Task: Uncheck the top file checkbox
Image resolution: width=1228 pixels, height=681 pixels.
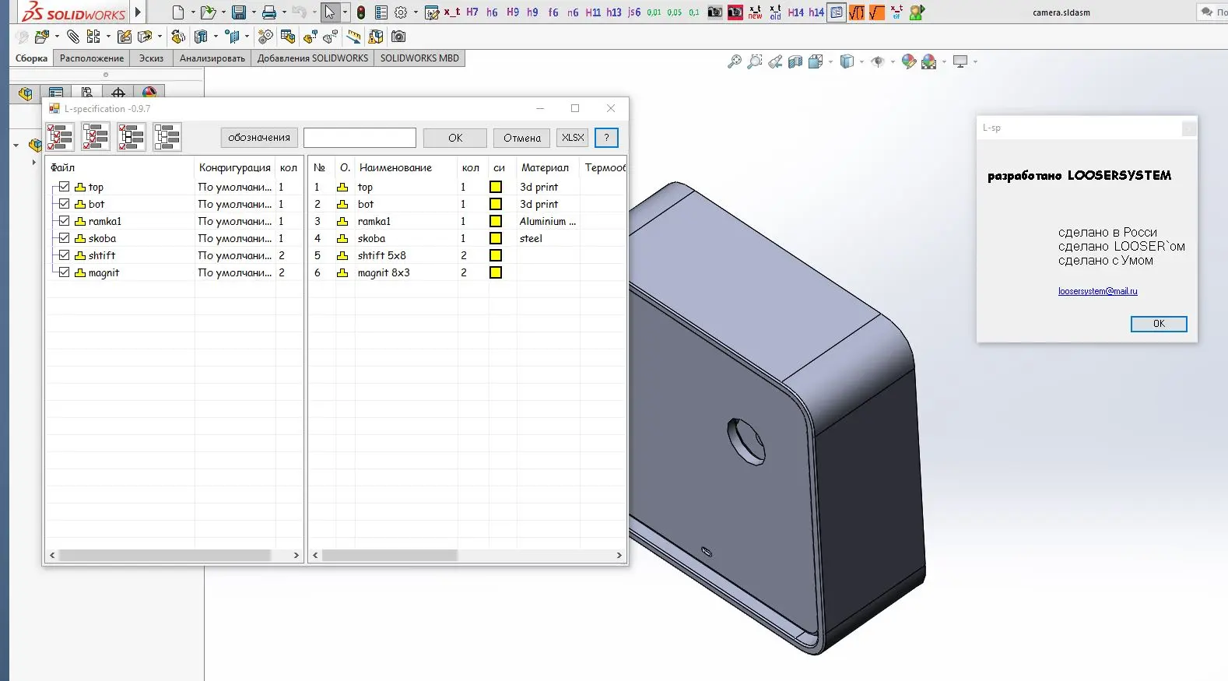Action: 65,187
